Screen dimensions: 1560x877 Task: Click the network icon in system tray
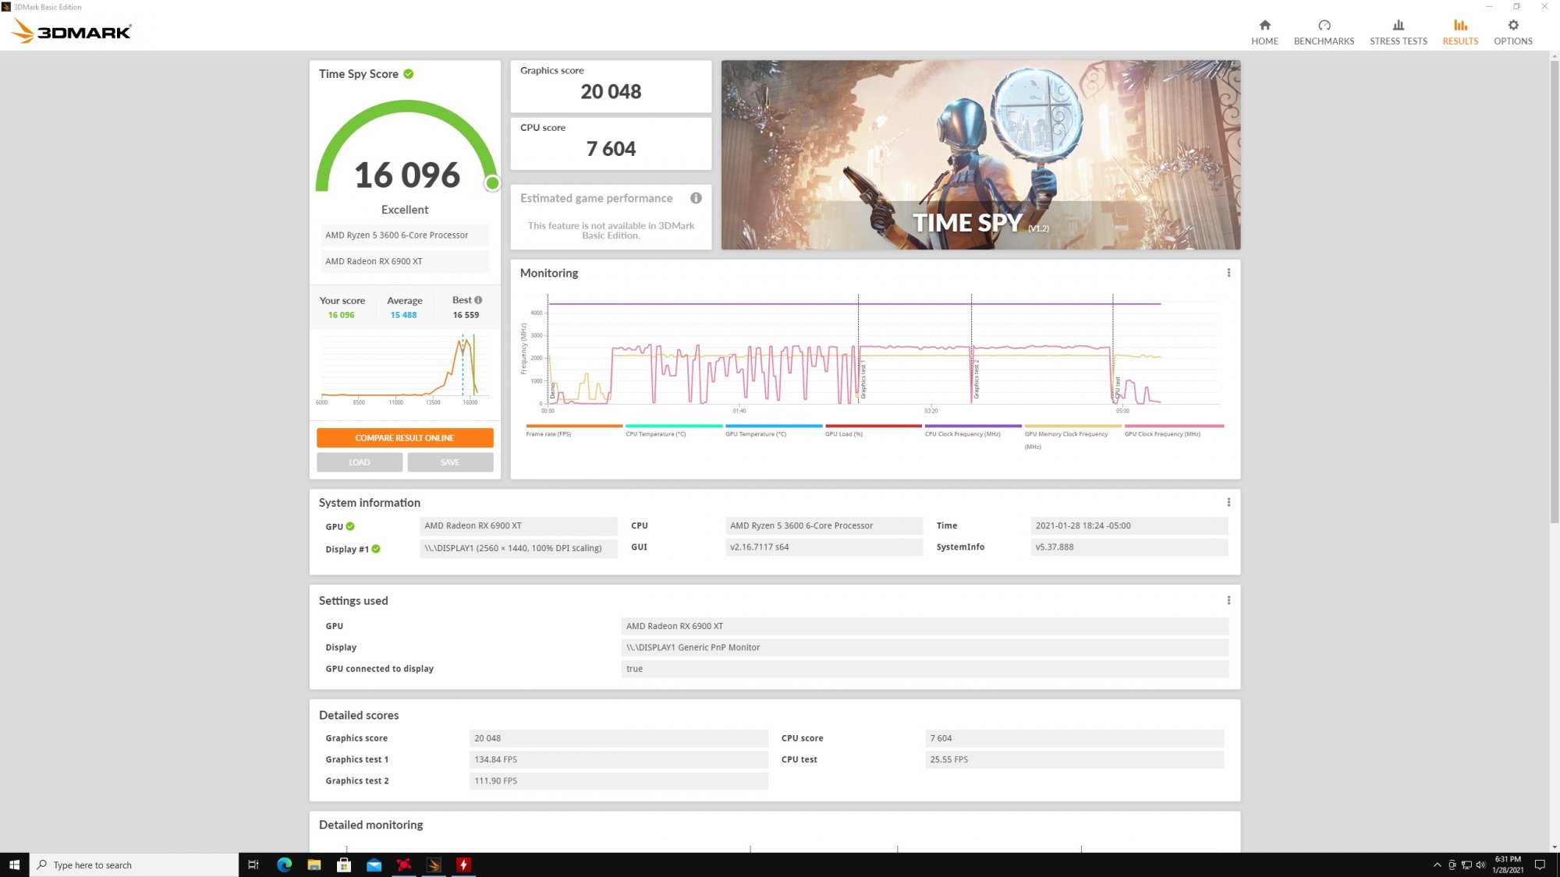1466,865
